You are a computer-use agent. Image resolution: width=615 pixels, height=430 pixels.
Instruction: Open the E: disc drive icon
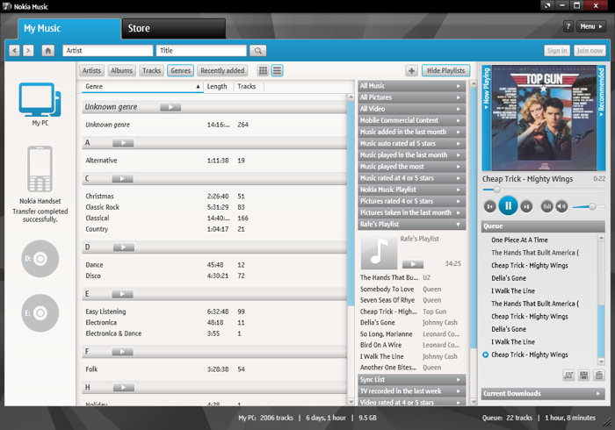(40, 313)
